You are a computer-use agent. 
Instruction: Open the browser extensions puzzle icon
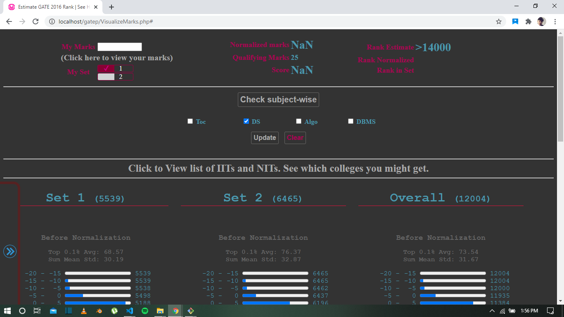pyautogui.click(x=528, y=21)
